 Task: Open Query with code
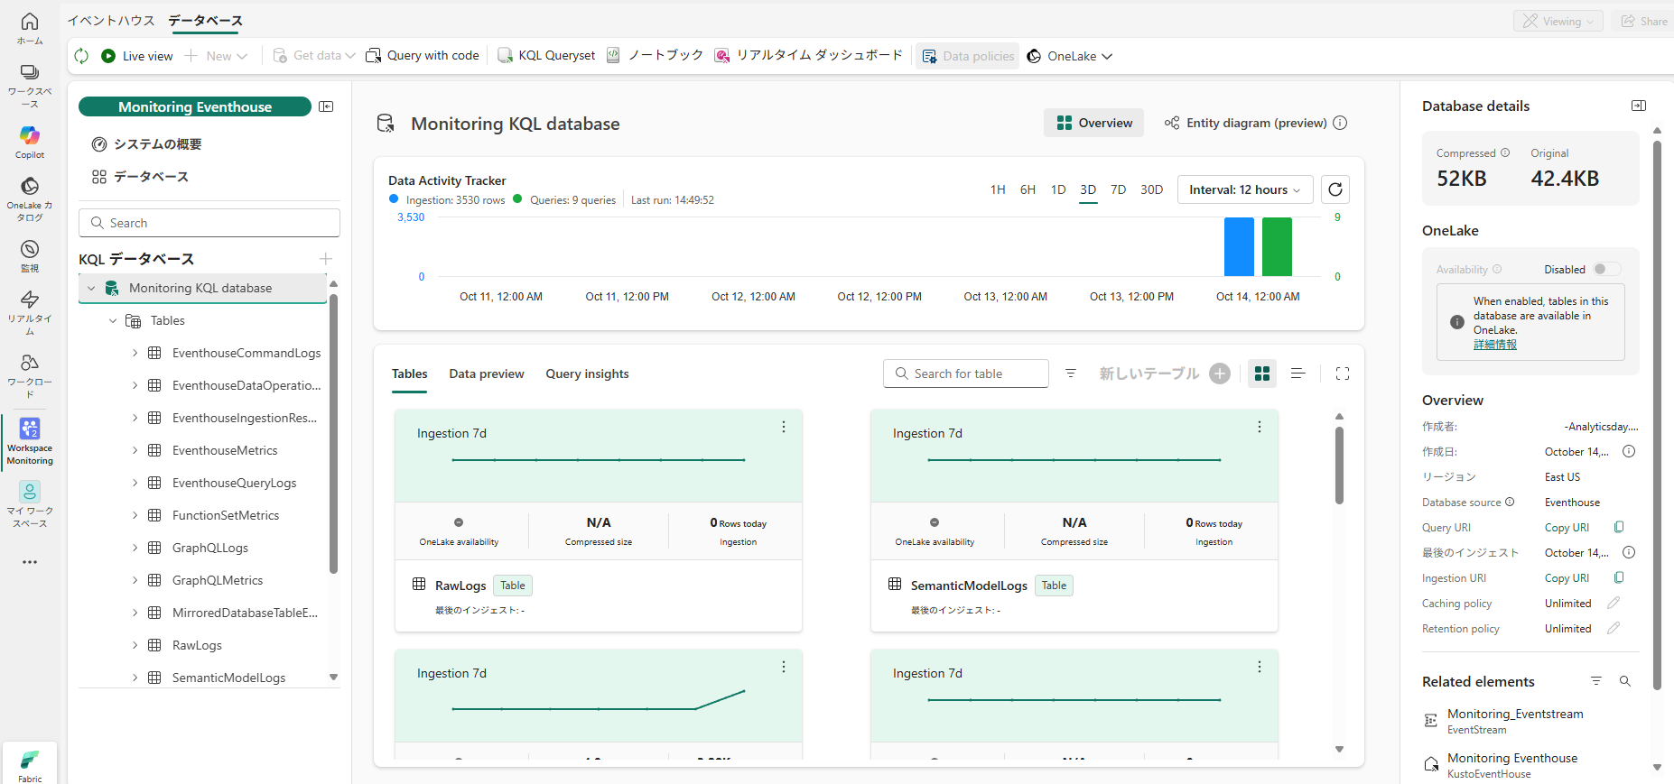click(x=423, y=56)
